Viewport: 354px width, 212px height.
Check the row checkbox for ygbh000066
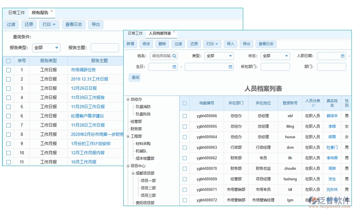184,116
